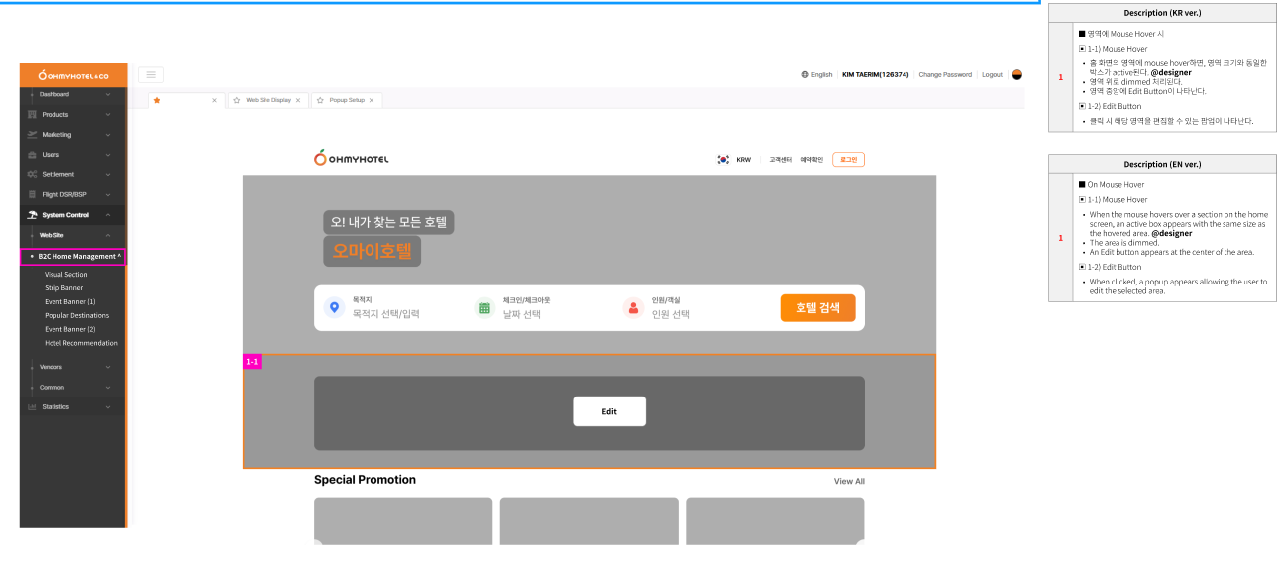Open Popular Destinations submenu item
The width and height of the screenshot is (1278, 567).
pyautogui.click(x=76, y=315)
